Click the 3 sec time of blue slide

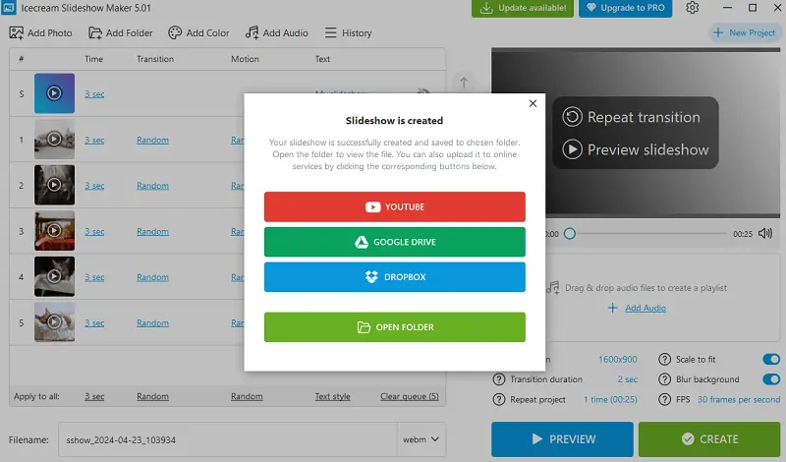pos(94,93)
